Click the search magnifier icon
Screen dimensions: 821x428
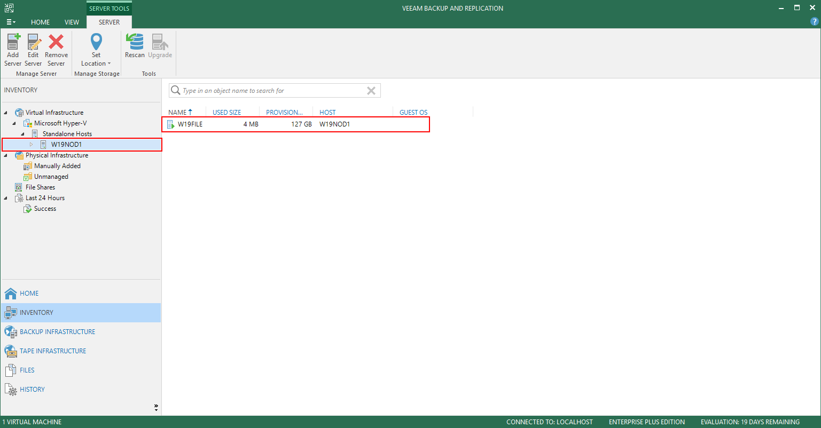[x=175, y=91]
